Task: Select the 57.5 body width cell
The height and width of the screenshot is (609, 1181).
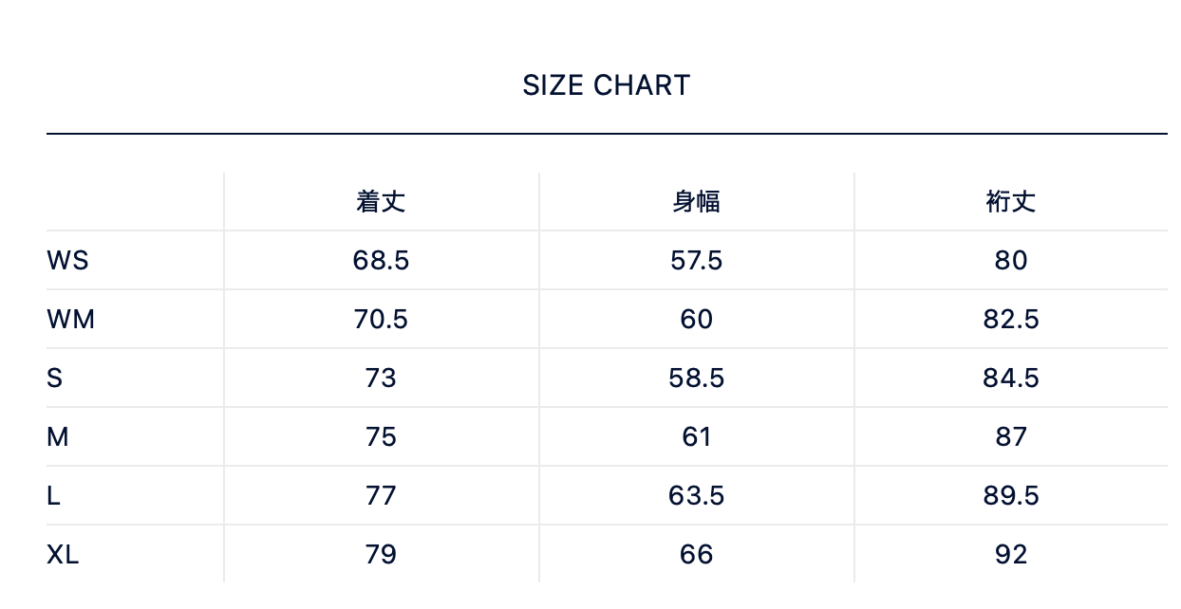Action: 696,260
